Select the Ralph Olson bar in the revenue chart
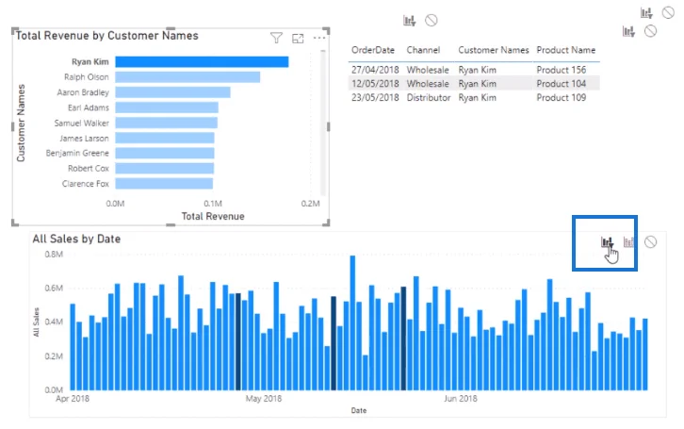Screen dimensions: 684x429 point(187,77)
